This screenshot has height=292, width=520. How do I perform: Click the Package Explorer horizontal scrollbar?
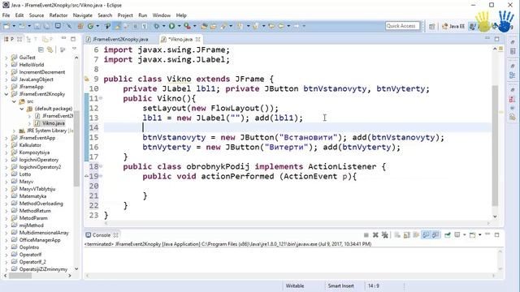click(20, 276)
